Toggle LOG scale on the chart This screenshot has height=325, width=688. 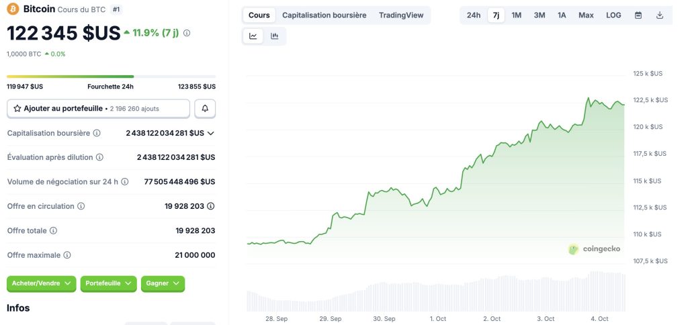click(x=613, y=15)
